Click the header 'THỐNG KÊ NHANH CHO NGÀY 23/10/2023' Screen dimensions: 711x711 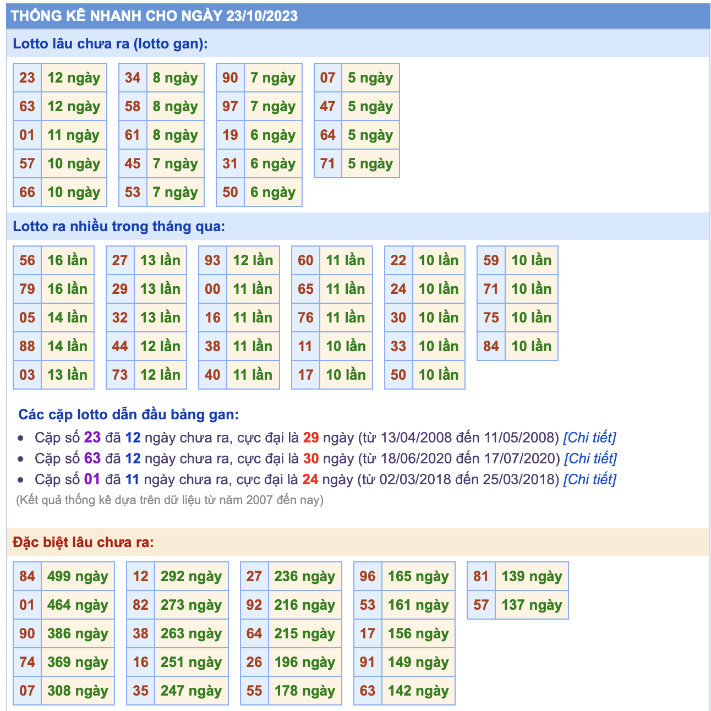pyautogui.click(x=154, y=15)
